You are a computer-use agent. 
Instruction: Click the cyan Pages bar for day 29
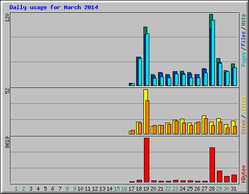tap(220, 74)
